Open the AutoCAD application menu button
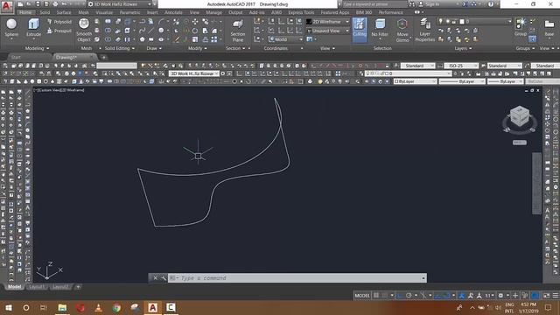The width and height of the screenshot is (560, 315). (7, 7)
